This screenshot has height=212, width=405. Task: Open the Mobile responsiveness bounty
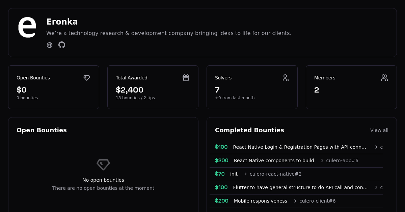[260, 201]
